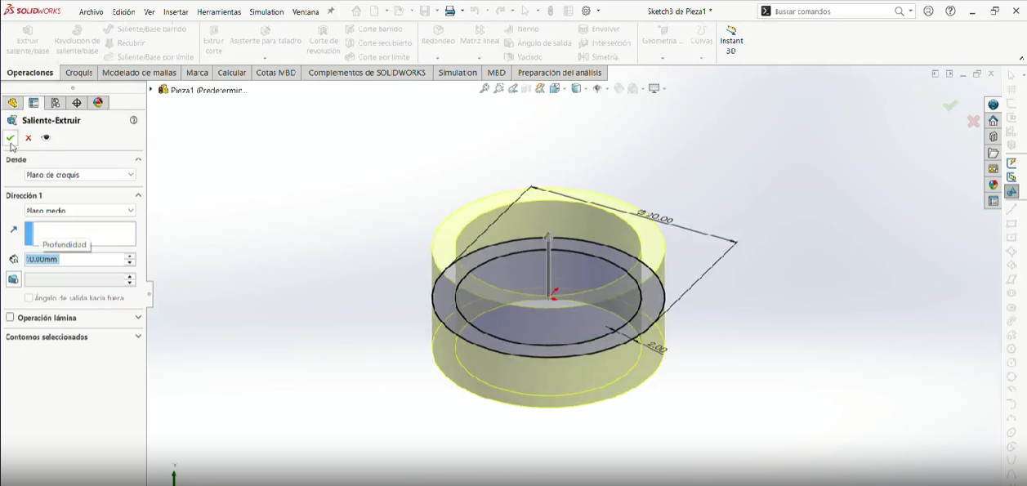Switch to the ConfigurationManager tab
This screenshot has width=1027, height=486.
click(x=55, y=103)
